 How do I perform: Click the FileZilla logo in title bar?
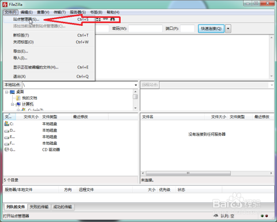point(5,4)
